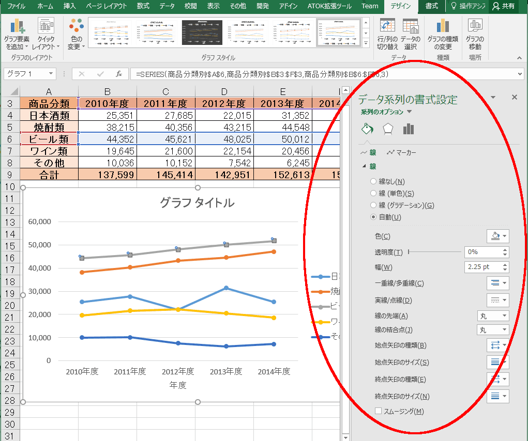Screen dimensions: 528x441
Task: Click the グラフの種類の変更 icon
Action: click(443, 26)
